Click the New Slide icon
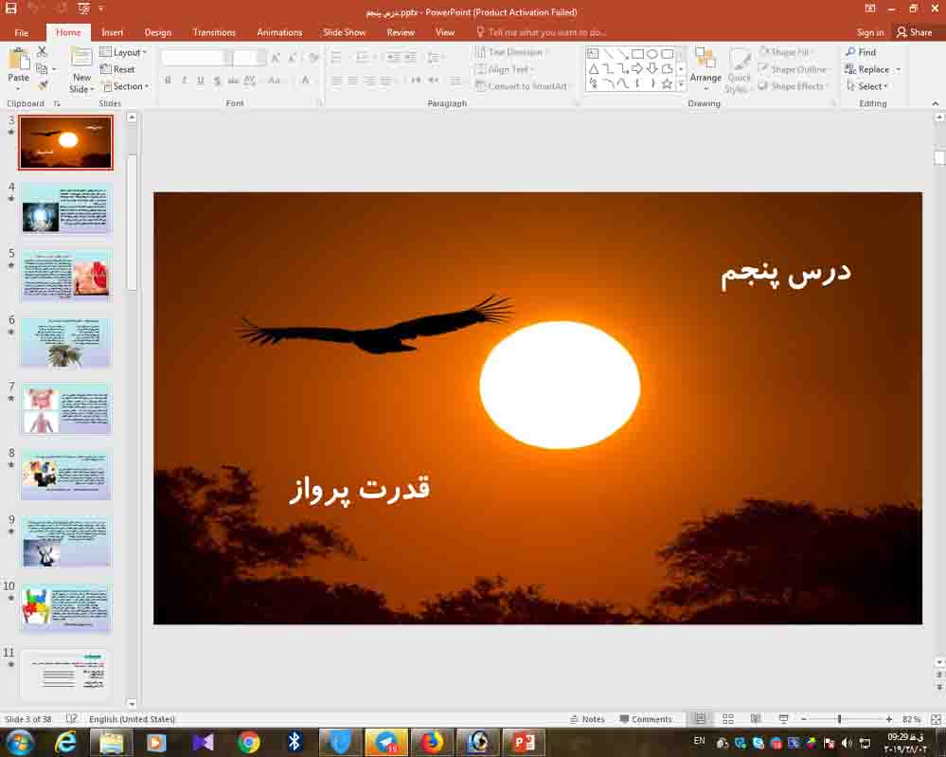The height and width of the screenshot is (757, 946). tap(80, 59)
